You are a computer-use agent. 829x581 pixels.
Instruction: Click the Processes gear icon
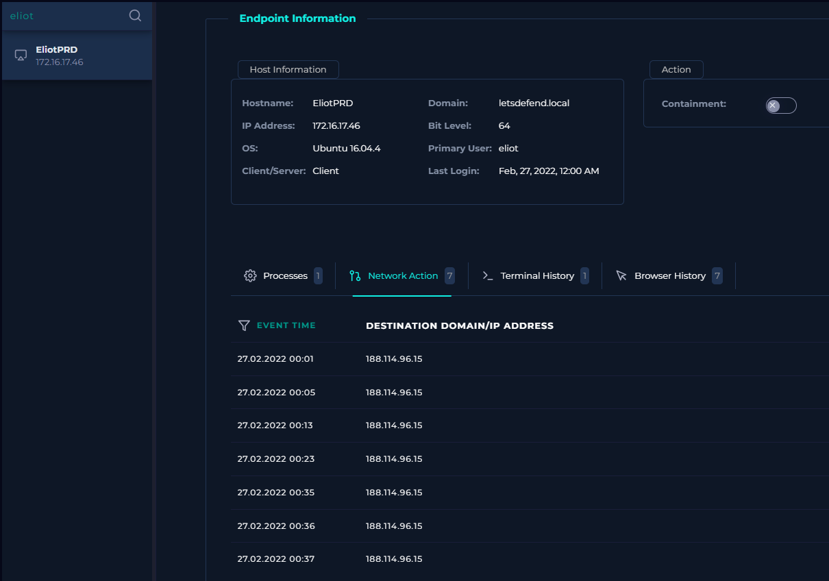pos(250,275)
